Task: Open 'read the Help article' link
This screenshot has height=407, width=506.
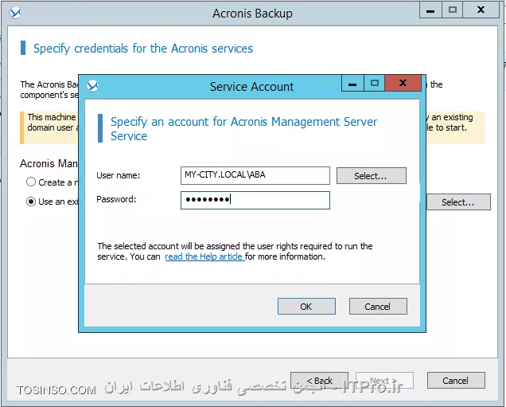Action: click(x=204, y=256)
